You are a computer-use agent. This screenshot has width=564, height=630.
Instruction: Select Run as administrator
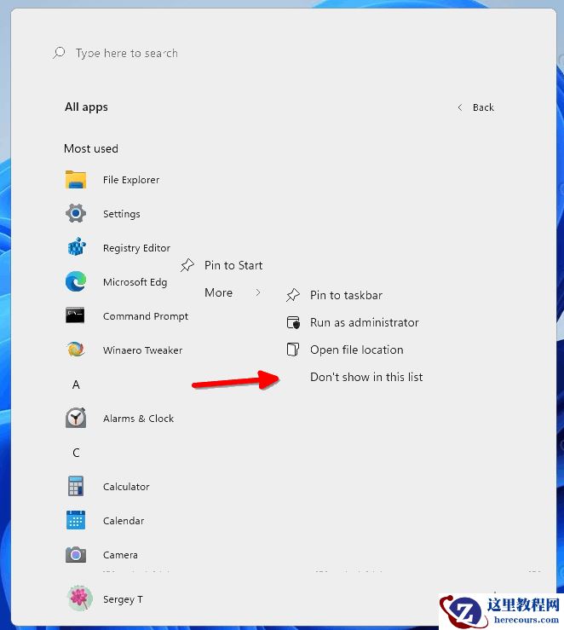click(365, 322)
